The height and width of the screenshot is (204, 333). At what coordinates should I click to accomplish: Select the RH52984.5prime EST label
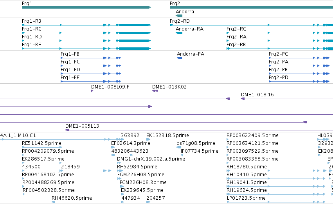(x=137, y=167)
